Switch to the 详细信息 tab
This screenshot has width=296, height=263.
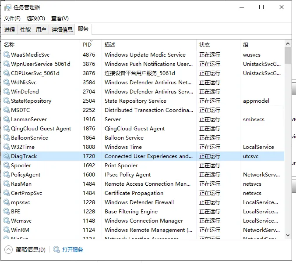(x=62, y=29)
